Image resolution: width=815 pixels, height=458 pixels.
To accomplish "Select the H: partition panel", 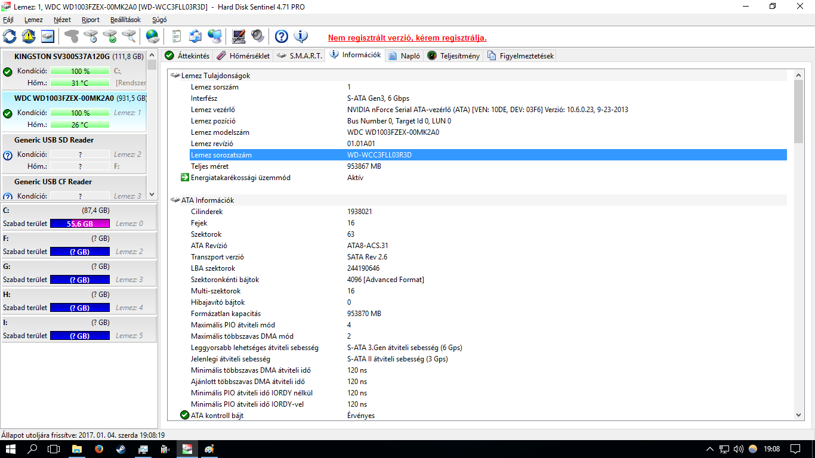I will click(79, 301).
